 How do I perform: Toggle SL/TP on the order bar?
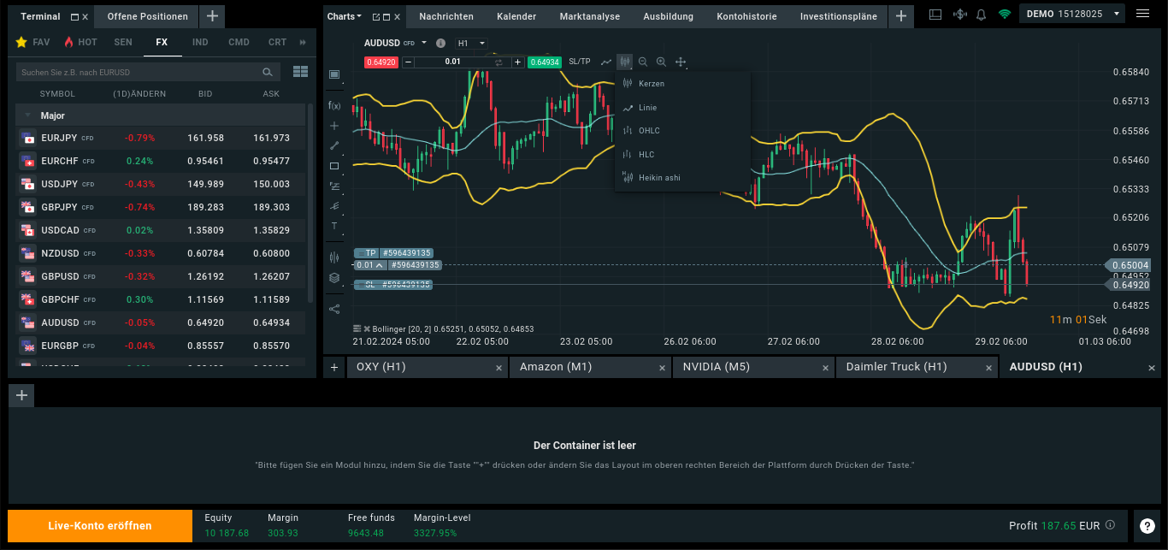(580, 62)
